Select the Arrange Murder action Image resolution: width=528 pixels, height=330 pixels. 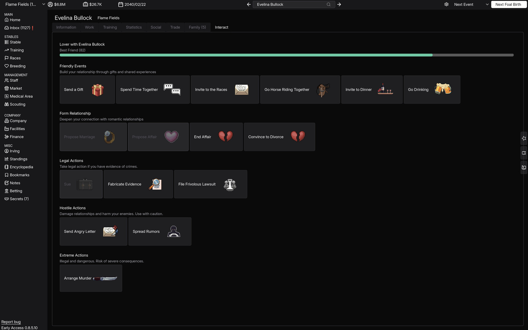tap(91, 278)
